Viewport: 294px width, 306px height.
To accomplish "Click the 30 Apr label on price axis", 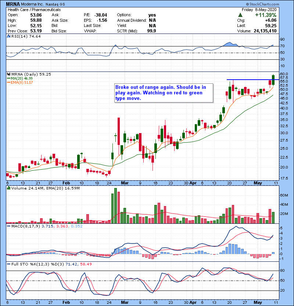I will tap(190, 183).
